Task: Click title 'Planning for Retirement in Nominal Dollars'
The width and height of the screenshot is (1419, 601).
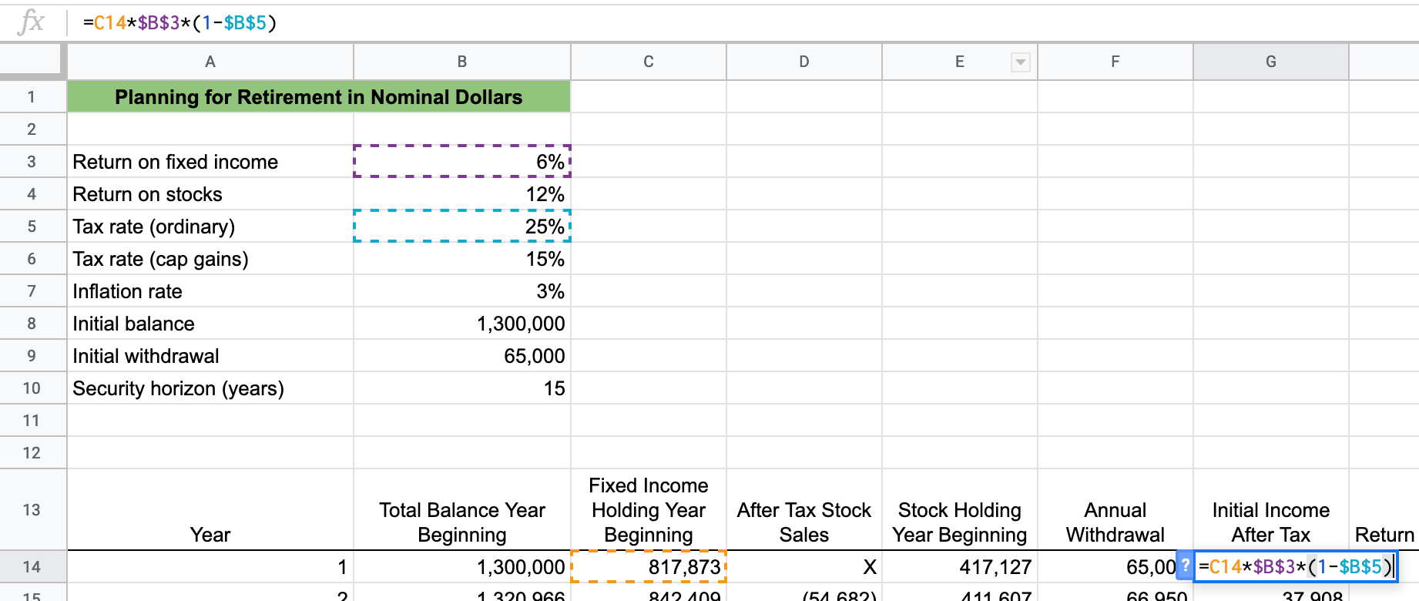Action: 319,97
